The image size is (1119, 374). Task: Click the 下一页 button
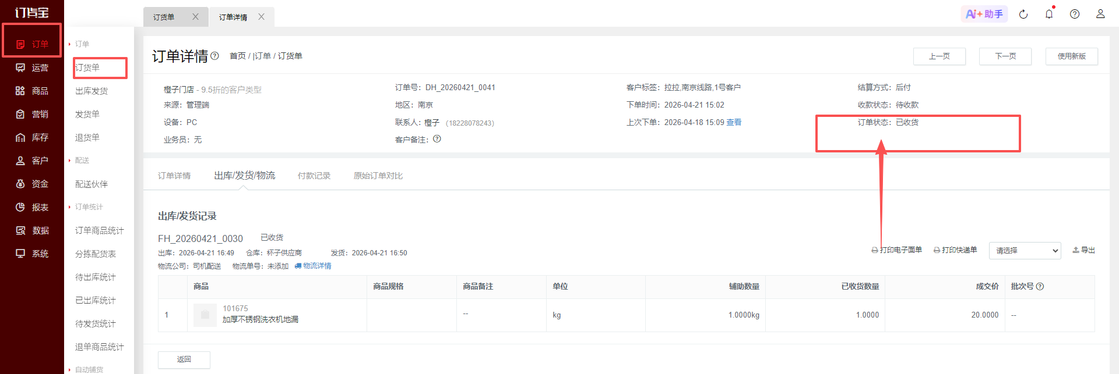pyautogui.click(x=1005, y=56)
